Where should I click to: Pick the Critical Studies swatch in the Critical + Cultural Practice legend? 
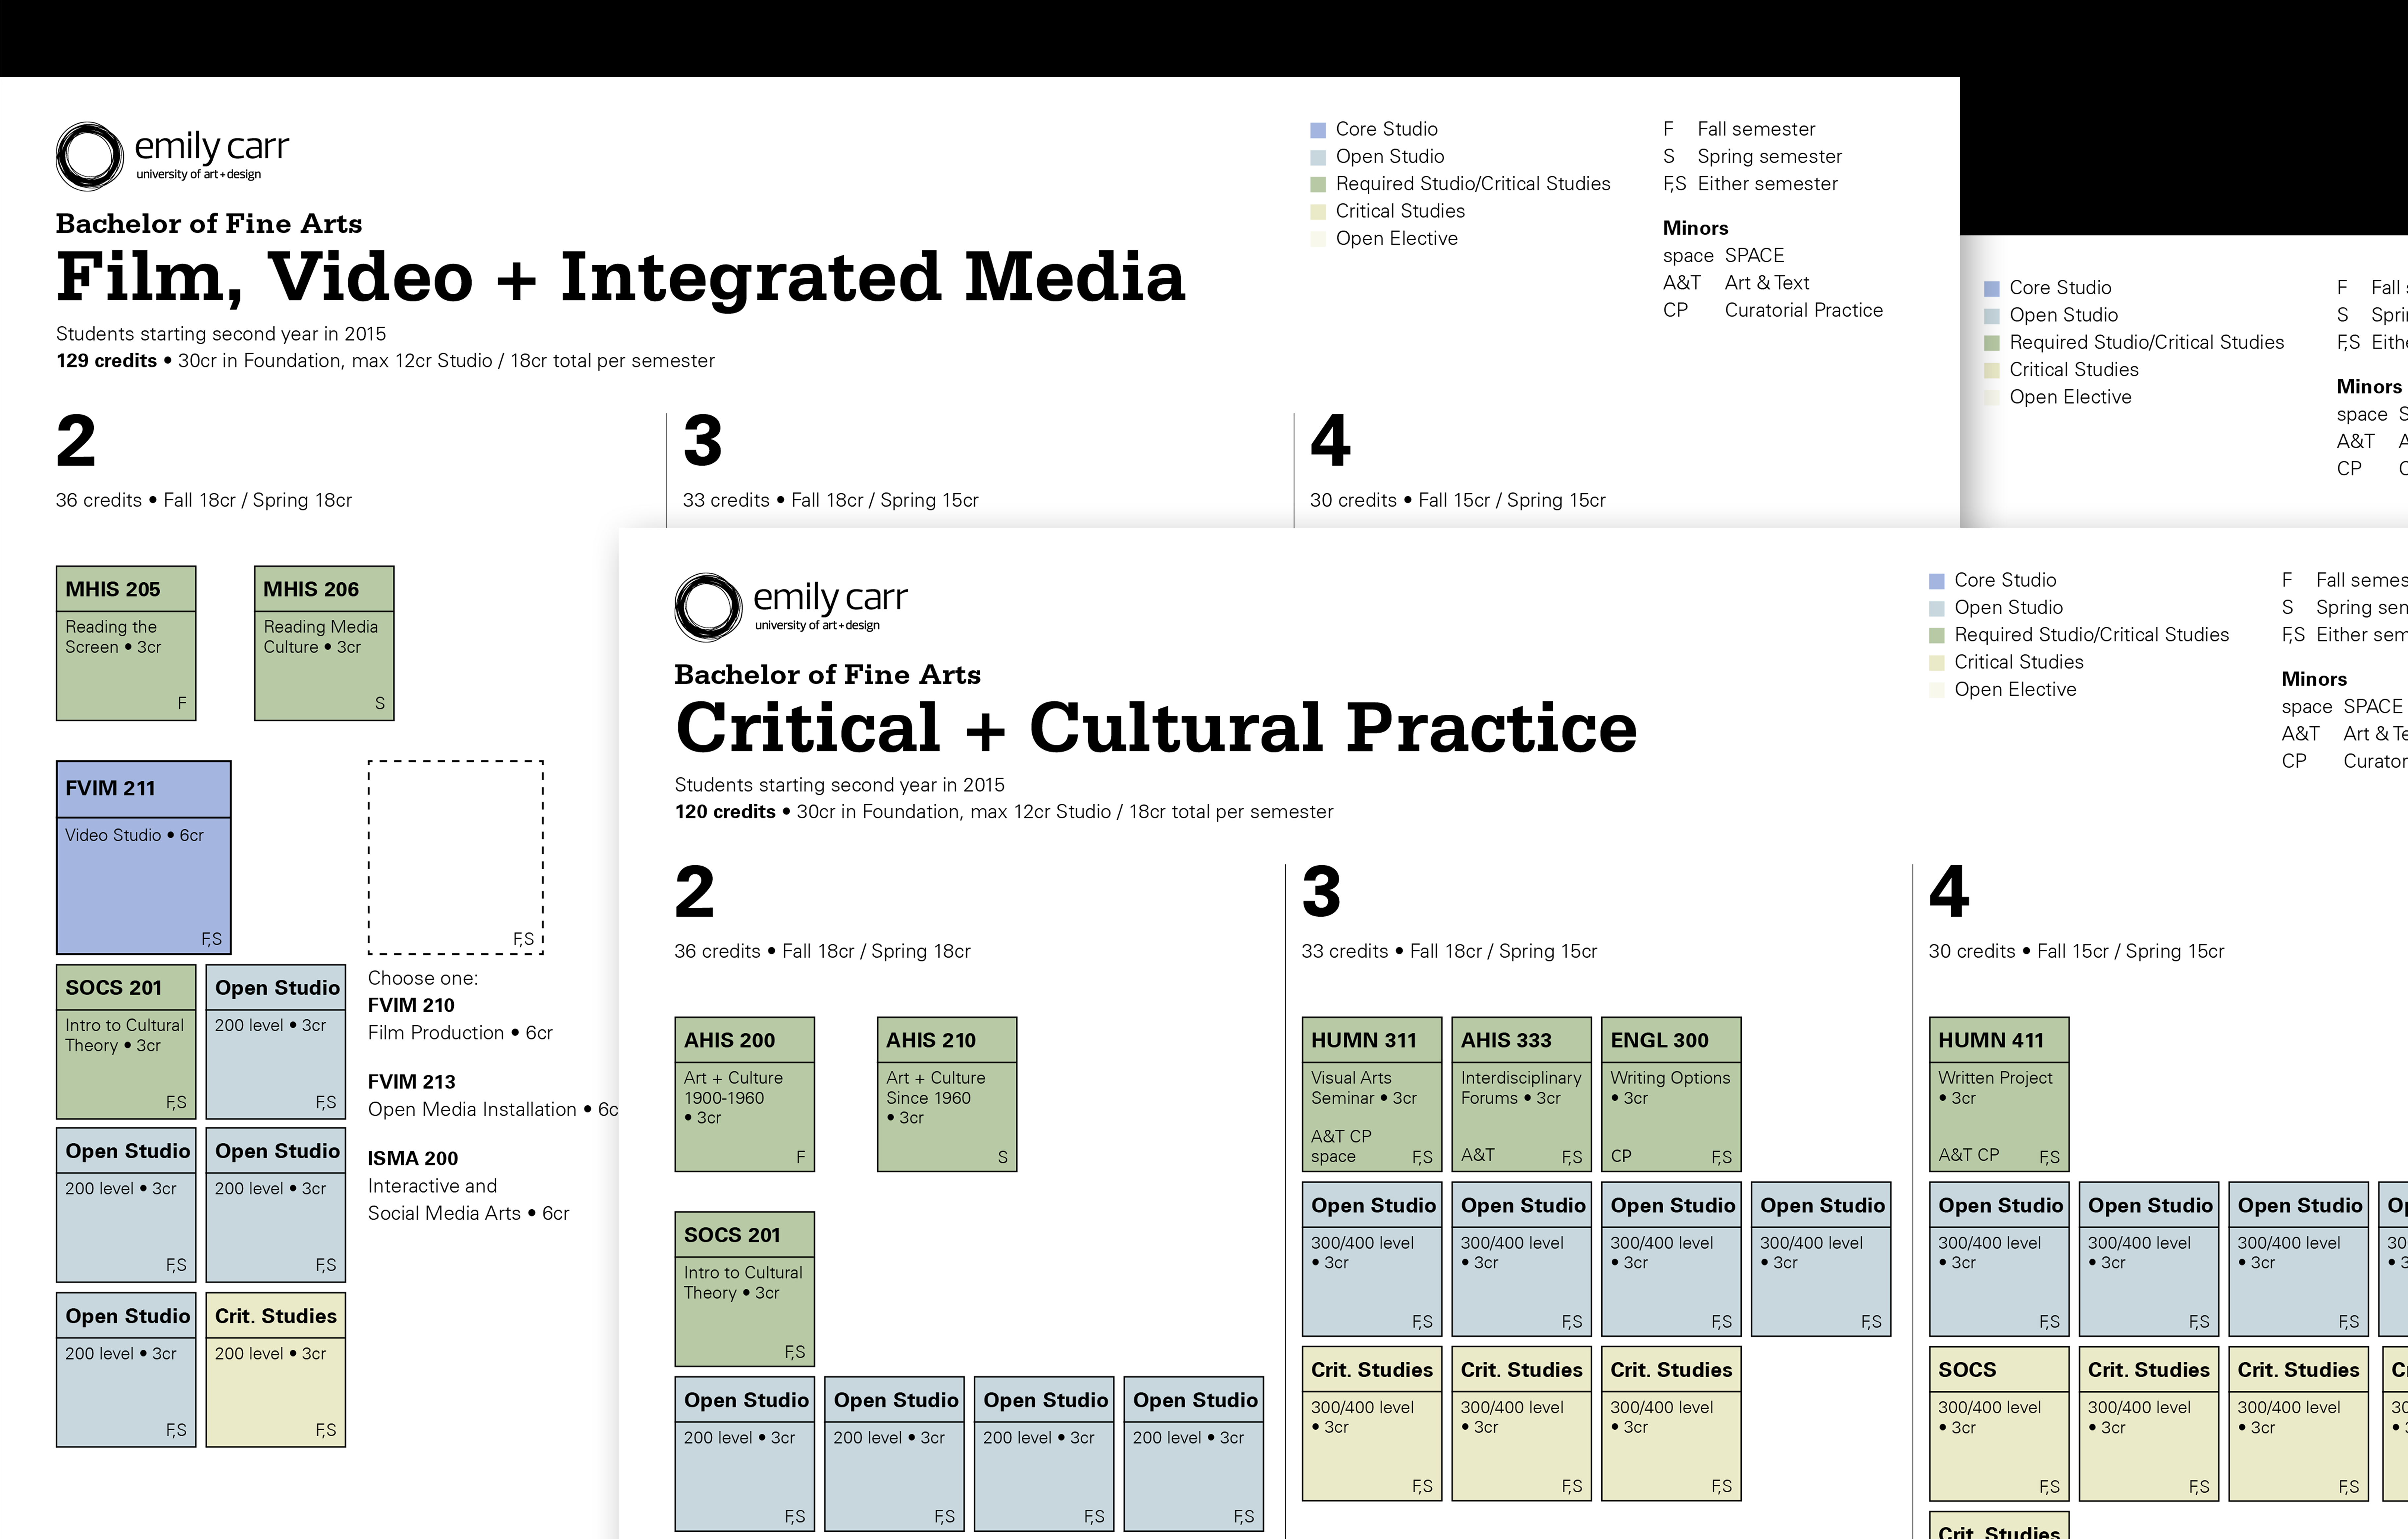1937,662
